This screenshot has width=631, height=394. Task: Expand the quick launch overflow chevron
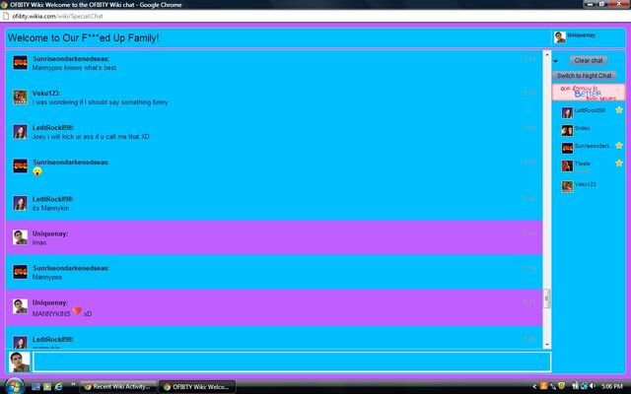[x=73, y=384]
